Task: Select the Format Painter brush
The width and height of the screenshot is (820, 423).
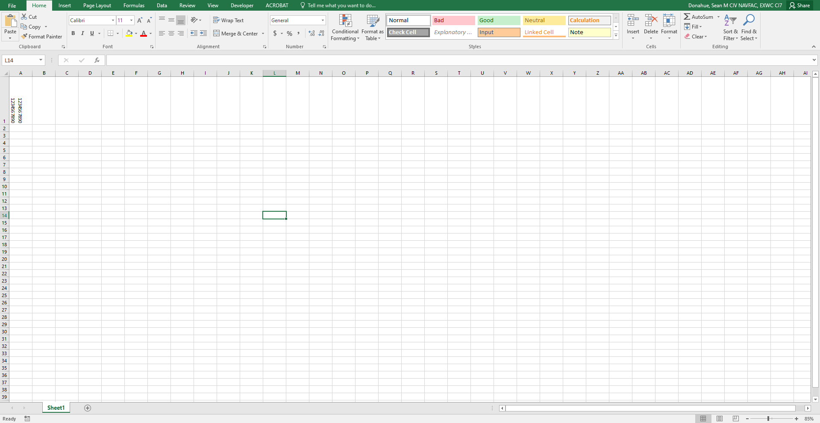Action: (x=24, y=36)
